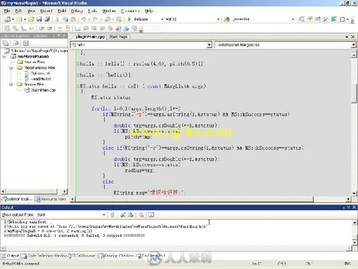Click the Start Page toolbar icon
The image size is (358, 269).
[334, 19]
